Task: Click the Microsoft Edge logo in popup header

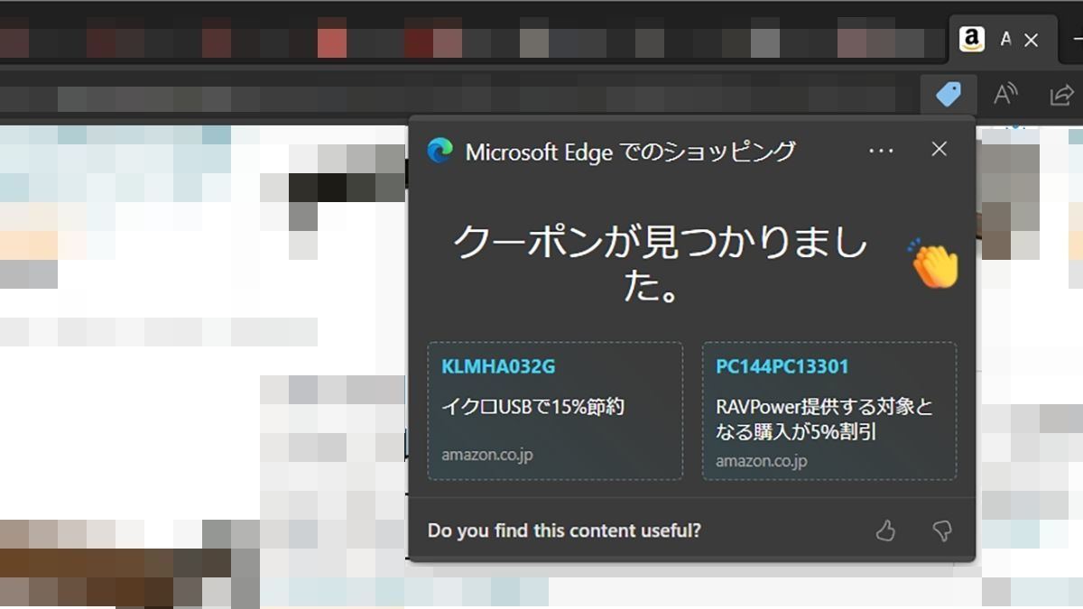Action: click(x=440, y=151)
